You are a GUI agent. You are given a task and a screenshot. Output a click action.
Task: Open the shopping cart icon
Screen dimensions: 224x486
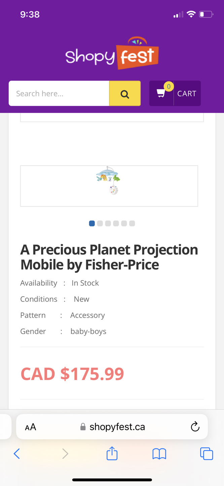[x=161, y=93]
